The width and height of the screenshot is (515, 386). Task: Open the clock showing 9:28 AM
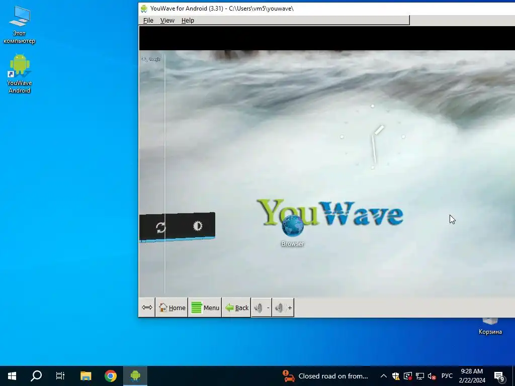[472, 376]
